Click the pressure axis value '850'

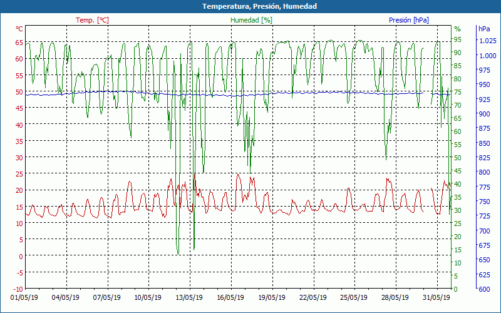[x=484, y=143]
